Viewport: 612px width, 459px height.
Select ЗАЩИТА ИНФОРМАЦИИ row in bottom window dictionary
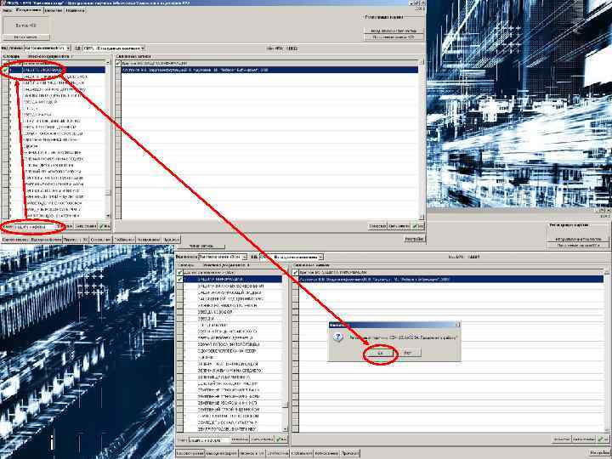(x=233, y=280)
